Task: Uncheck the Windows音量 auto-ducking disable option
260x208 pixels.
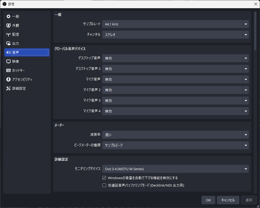Action: [104, 178]
